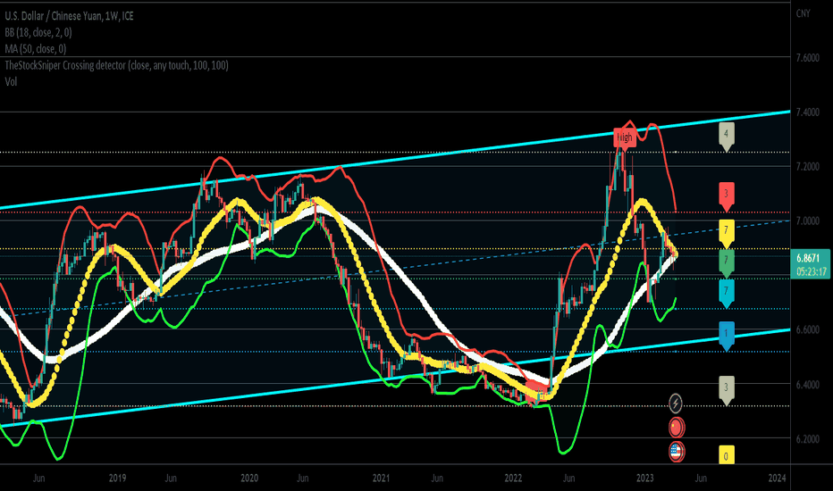Click the China flag event icon

coord(677,427)
